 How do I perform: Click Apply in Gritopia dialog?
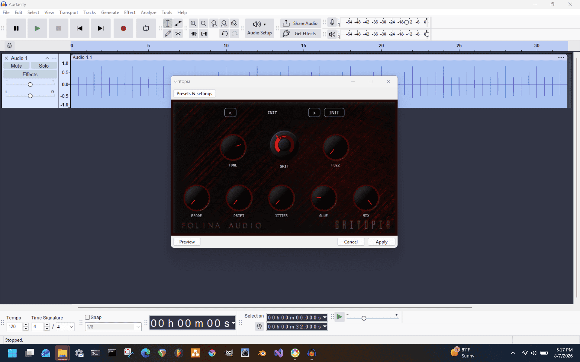tap(382, 242)
